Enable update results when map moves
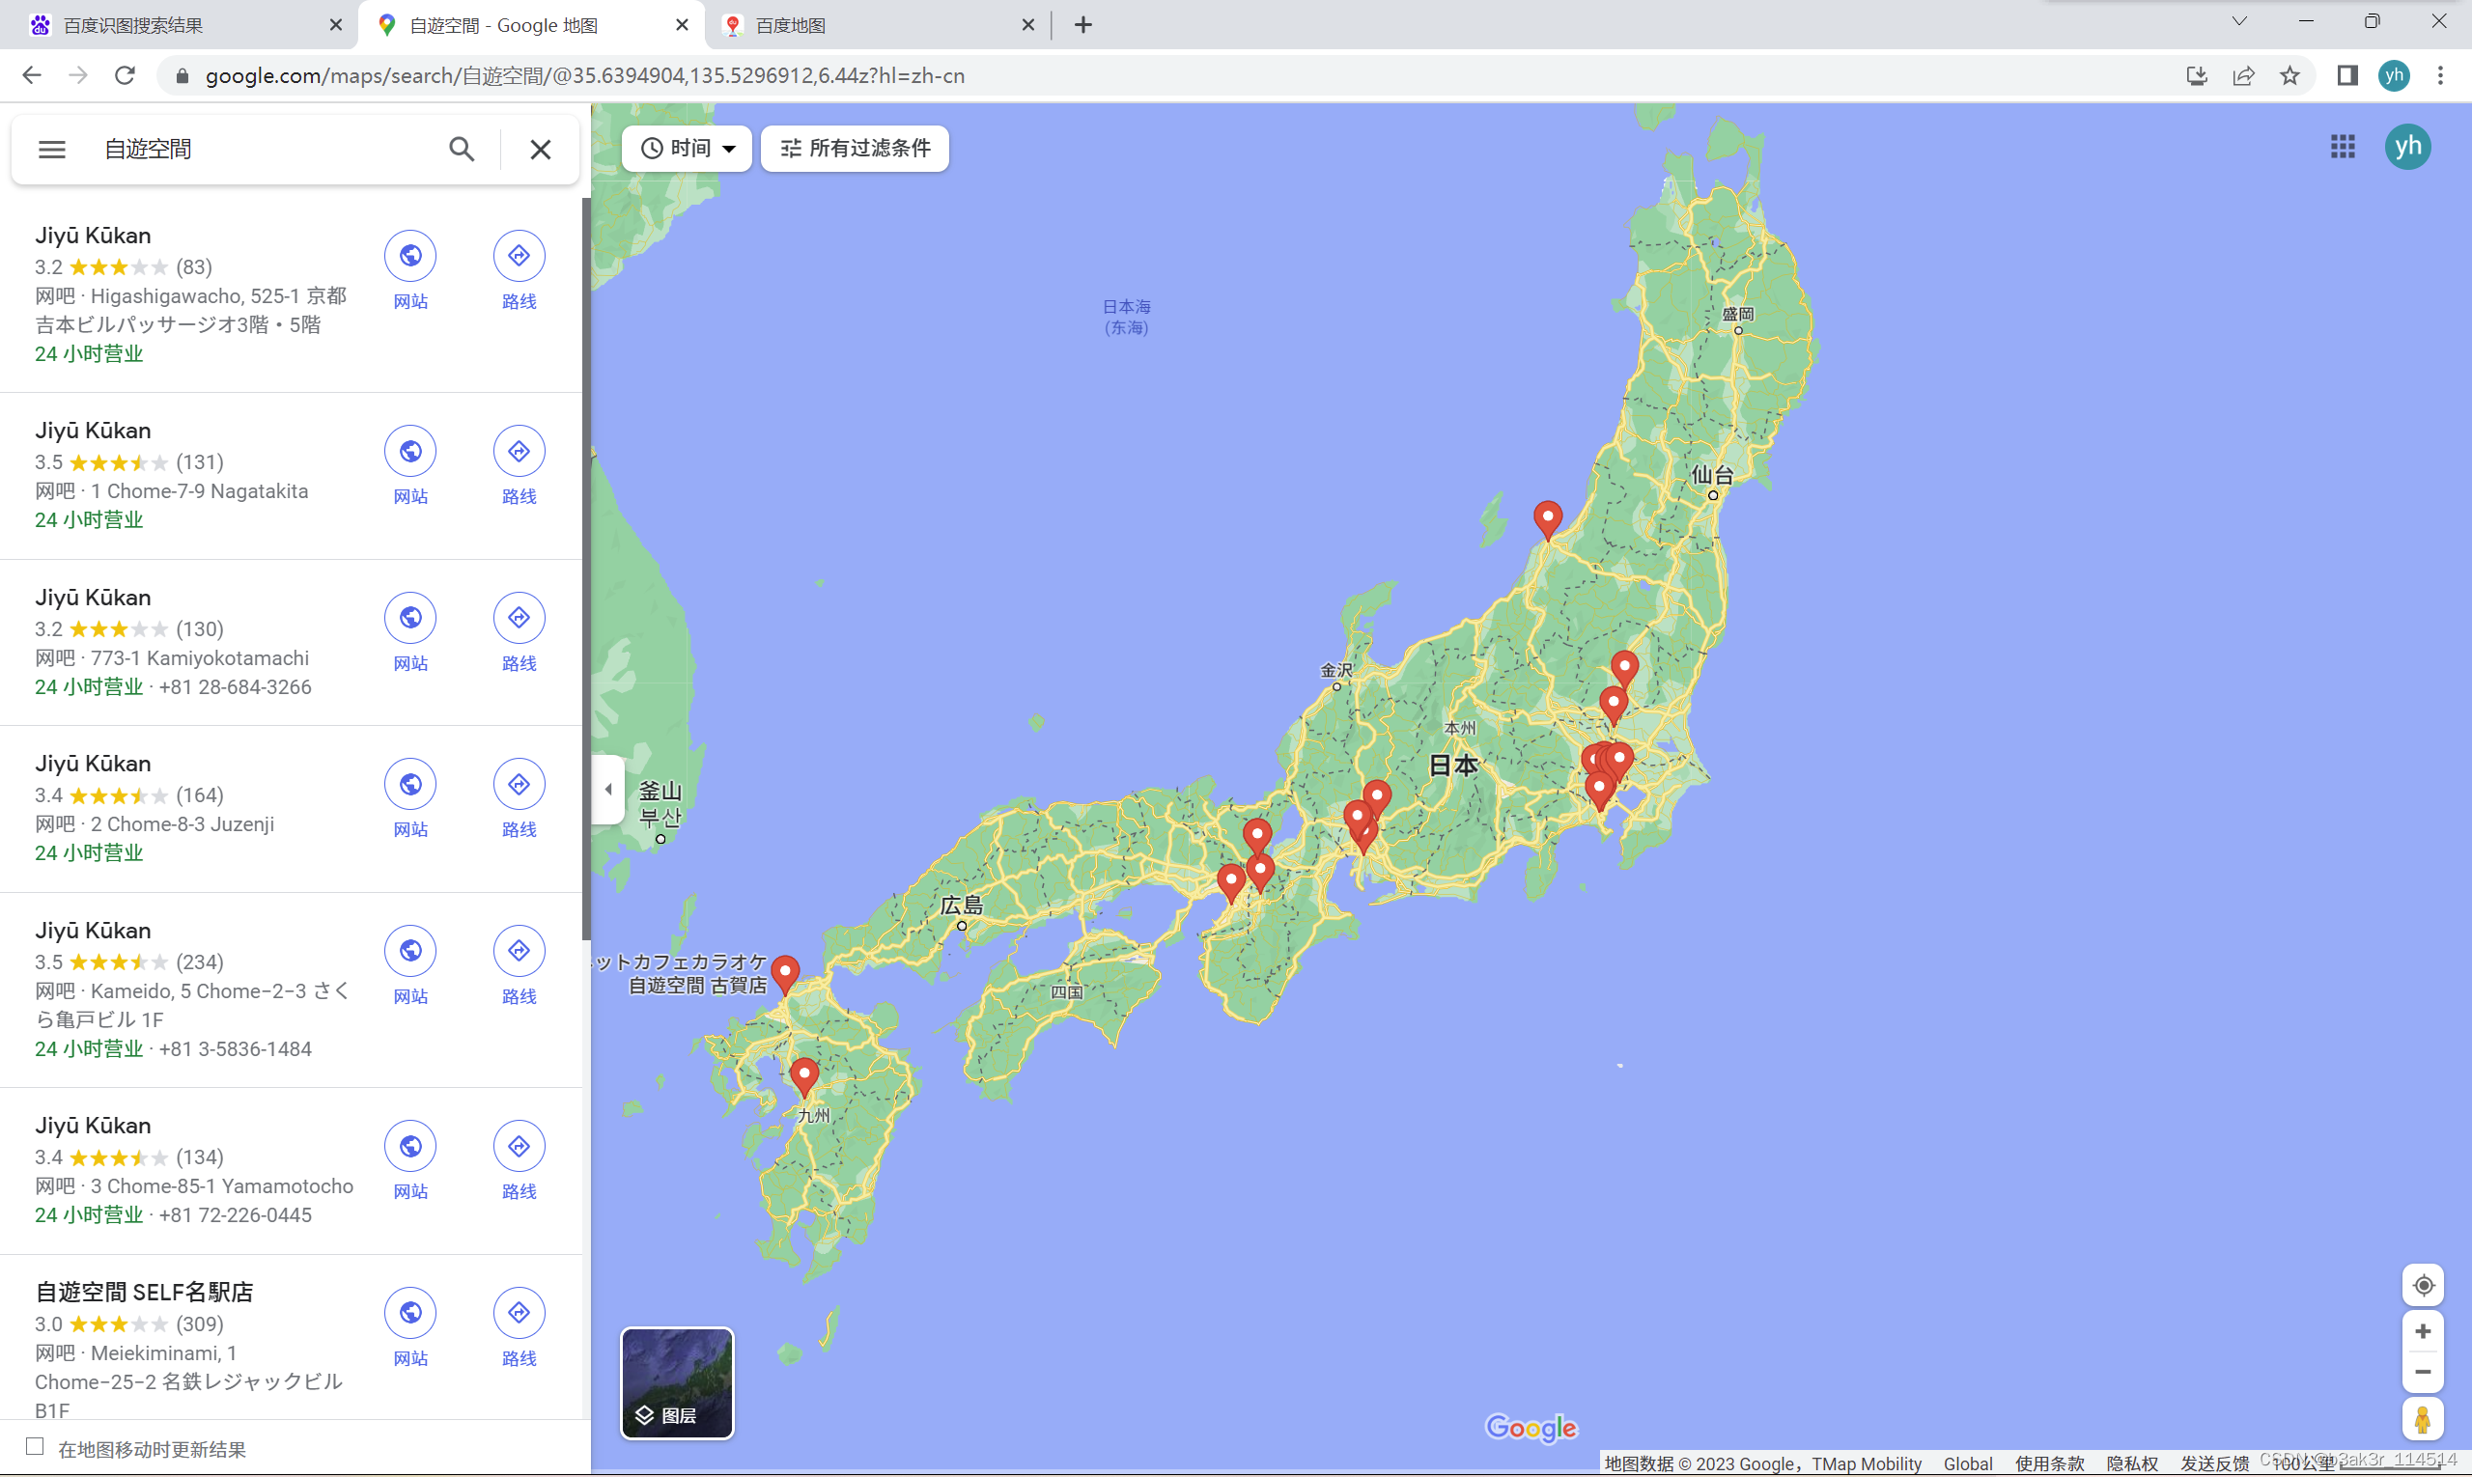This screenshot has width=2472, height=1477. tap(35, 1447)
